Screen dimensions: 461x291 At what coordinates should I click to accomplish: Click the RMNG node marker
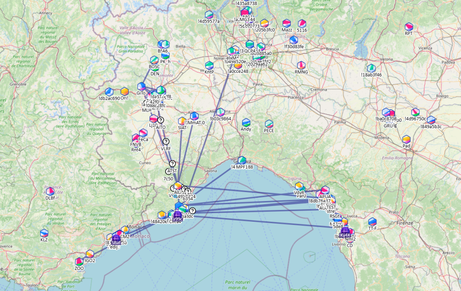click(302, 65)
